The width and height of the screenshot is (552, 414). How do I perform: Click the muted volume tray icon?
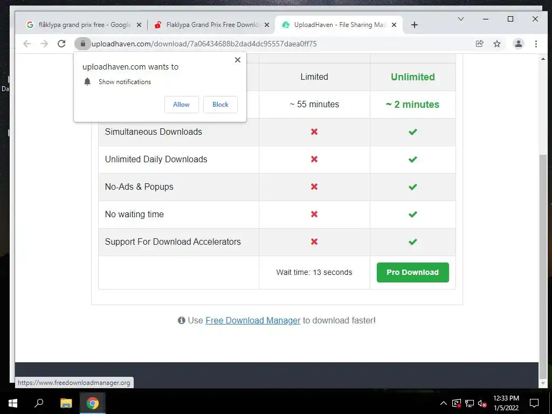click(482, 403)
